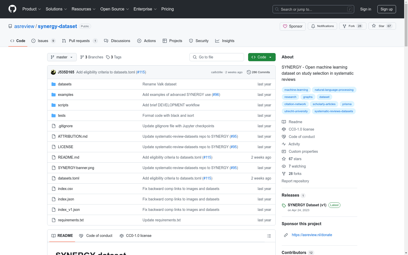Switch to the Pull requests tab
Viewport: 408px width, 255px height.
coord(80,41)
